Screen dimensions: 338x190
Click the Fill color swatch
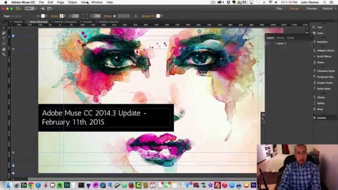point(43,16)
